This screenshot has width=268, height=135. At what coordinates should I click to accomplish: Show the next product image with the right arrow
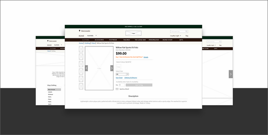click(112, 68)
